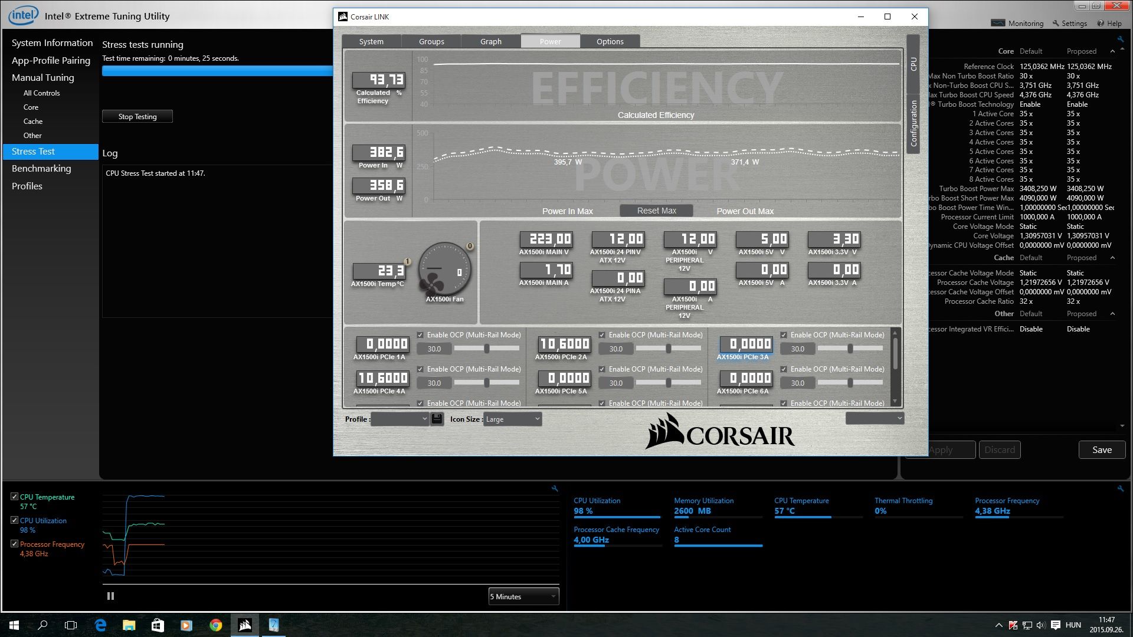The image size is (1133, 637).
Task: Collapse the Core section chevron
Action: pyautogui.click(x=1112, y=51)
